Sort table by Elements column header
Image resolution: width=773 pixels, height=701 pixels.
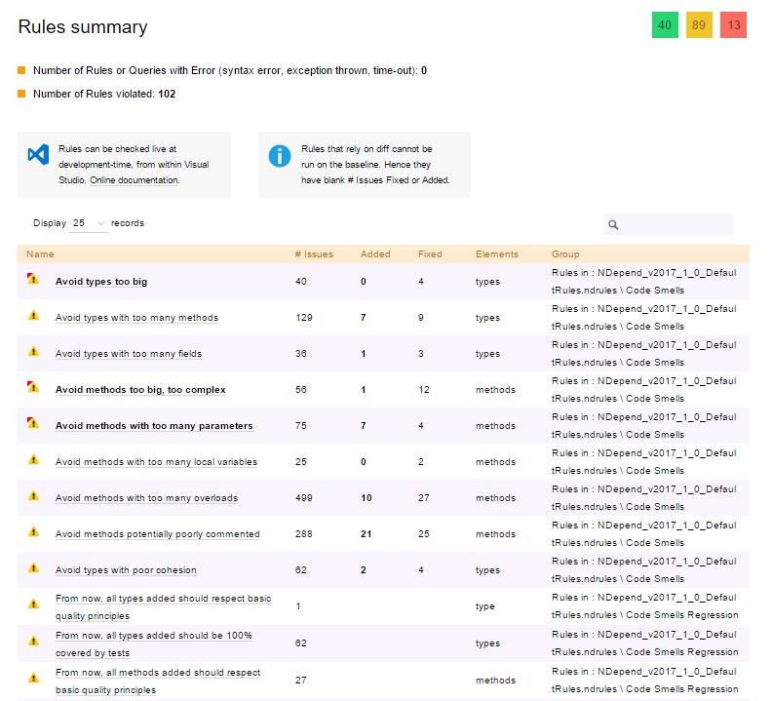[497, 253]
